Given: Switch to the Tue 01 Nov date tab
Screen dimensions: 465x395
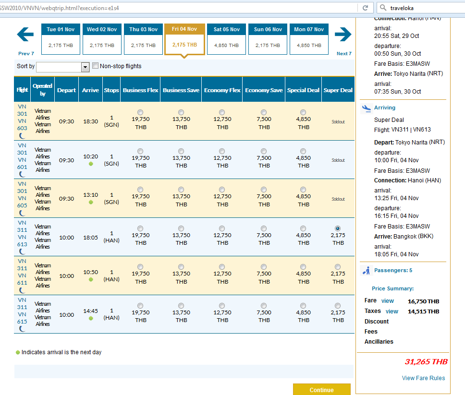Looking at the screenshot, I should pos(61,39).
